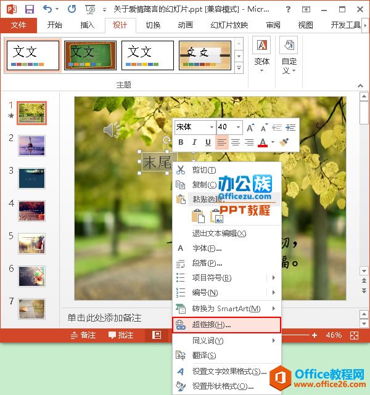The image size is (370, 395).
Task: Choose Cut (剪切) from context menu
Action: click(x=227, y=170)
